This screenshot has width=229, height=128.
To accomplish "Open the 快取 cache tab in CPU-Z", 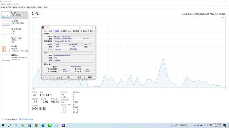I will click(x=51, y=31).
